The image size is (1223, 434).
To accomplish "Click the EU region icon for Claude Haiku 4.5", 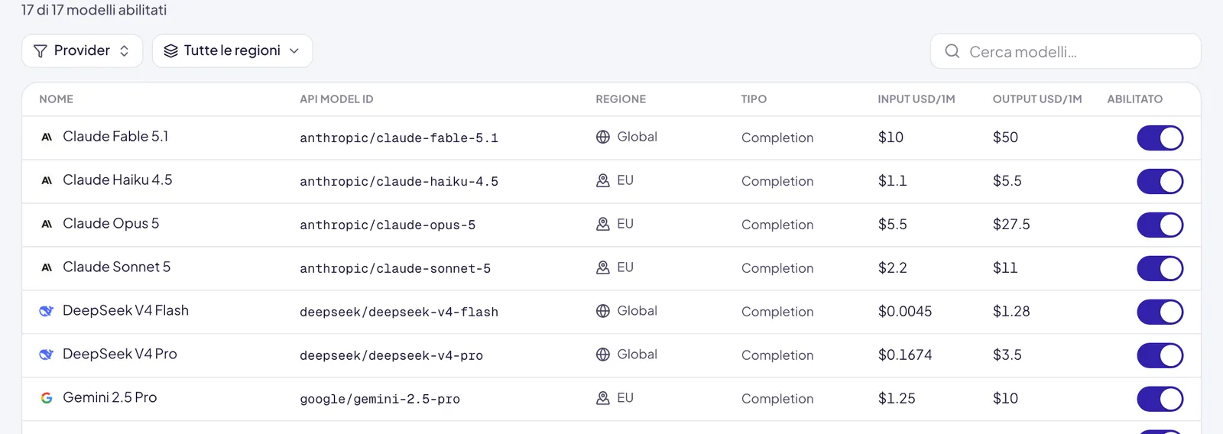I will [x=603, y=180].
